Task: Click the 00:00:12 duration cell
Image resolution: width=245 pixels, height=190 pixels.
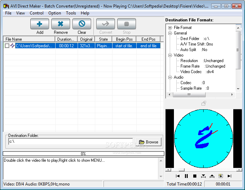Action: pos(66,46)
